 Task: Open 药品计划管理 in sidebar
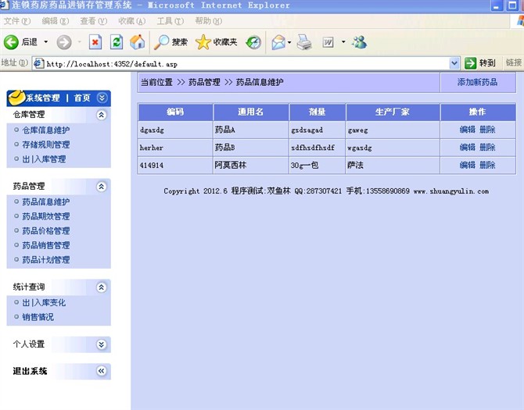[46, 259]
